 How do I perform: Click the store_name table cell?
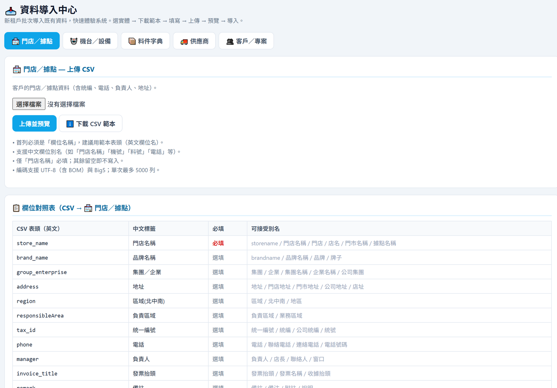click(x=71, y=243)
